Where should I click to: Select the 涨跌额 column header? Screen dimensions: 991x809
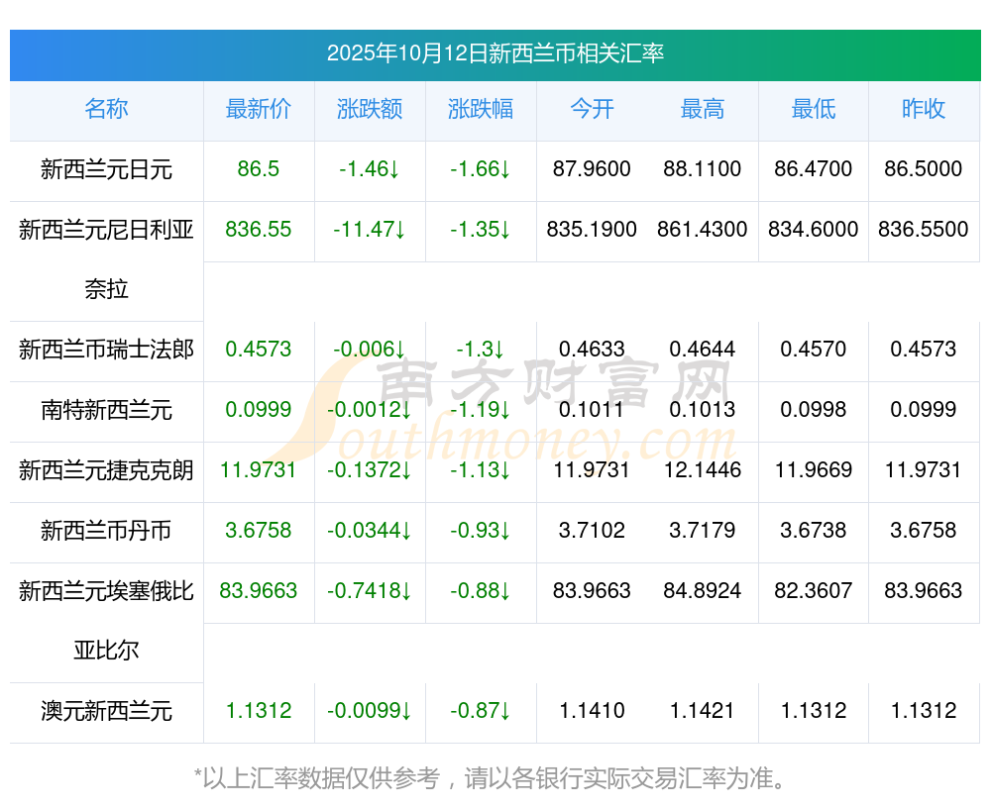pyautogui.click(x=370, y=110)
